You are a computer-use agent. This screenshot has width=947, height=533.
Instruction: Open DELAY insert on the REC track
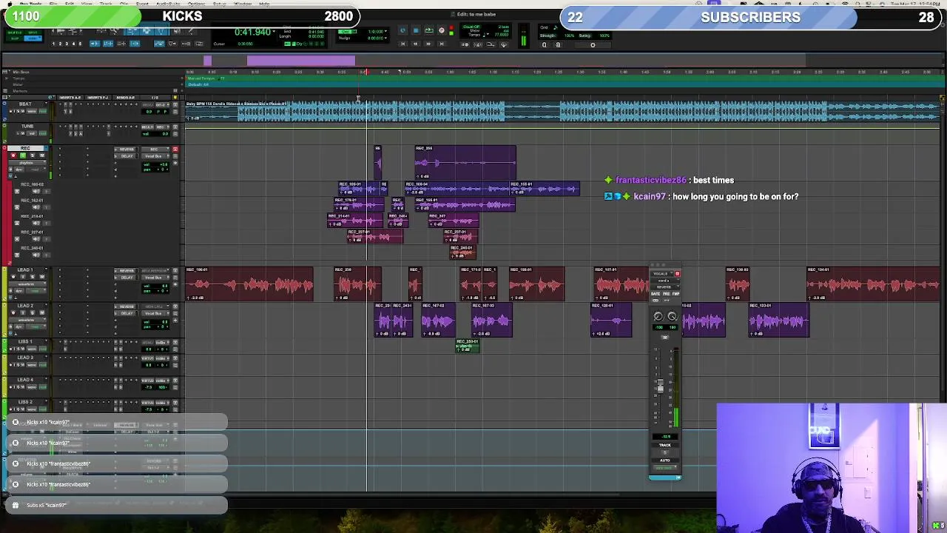pos(126,156)
